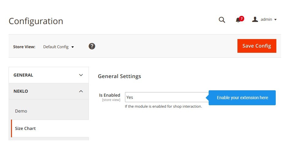
Task: Click the 'Is Enabled' field label
Action: click(x=110, y=95)
